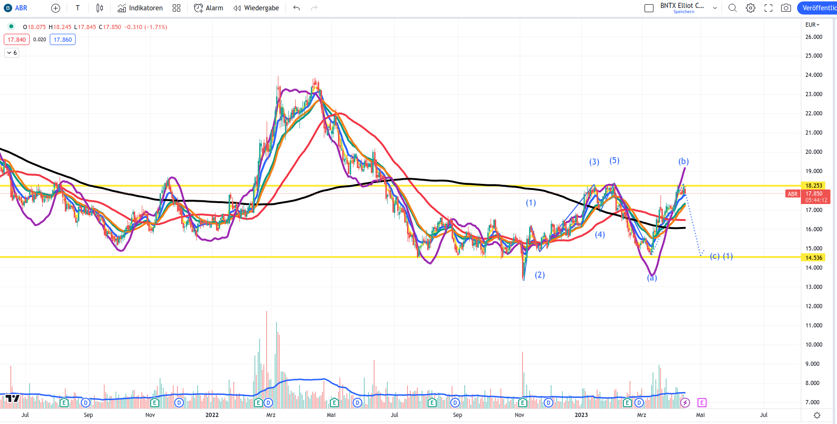Check the box beside BNTX Elliot layout
Viewport: 837px width, 424px height.
click(649, 8)
